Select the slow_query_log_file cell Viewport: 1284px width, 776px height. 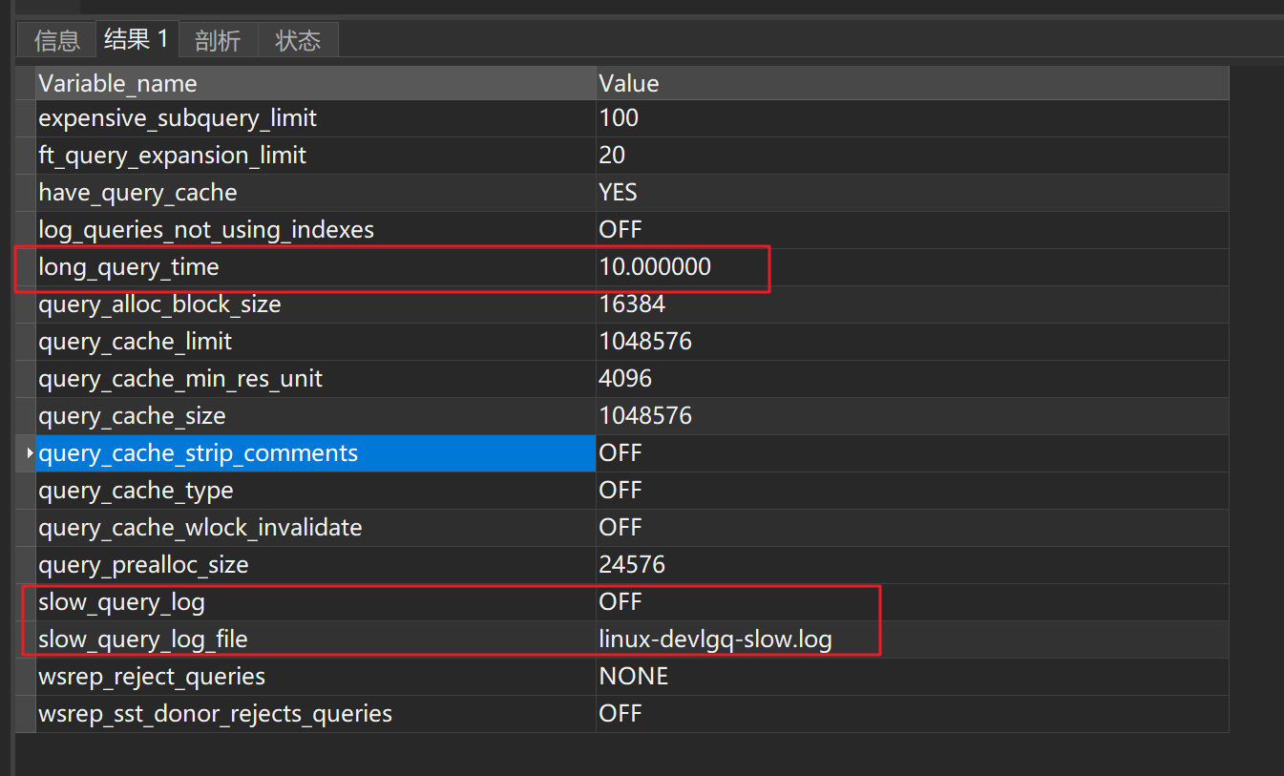[316, 640]
